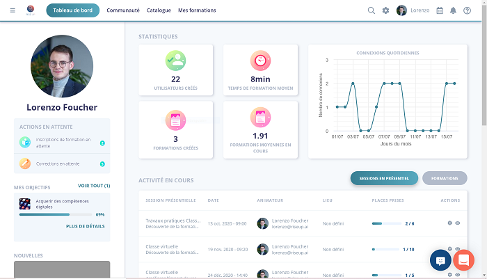
Task: Switch to Sessions en présentiel view
Action: click(x=384, y=178)
